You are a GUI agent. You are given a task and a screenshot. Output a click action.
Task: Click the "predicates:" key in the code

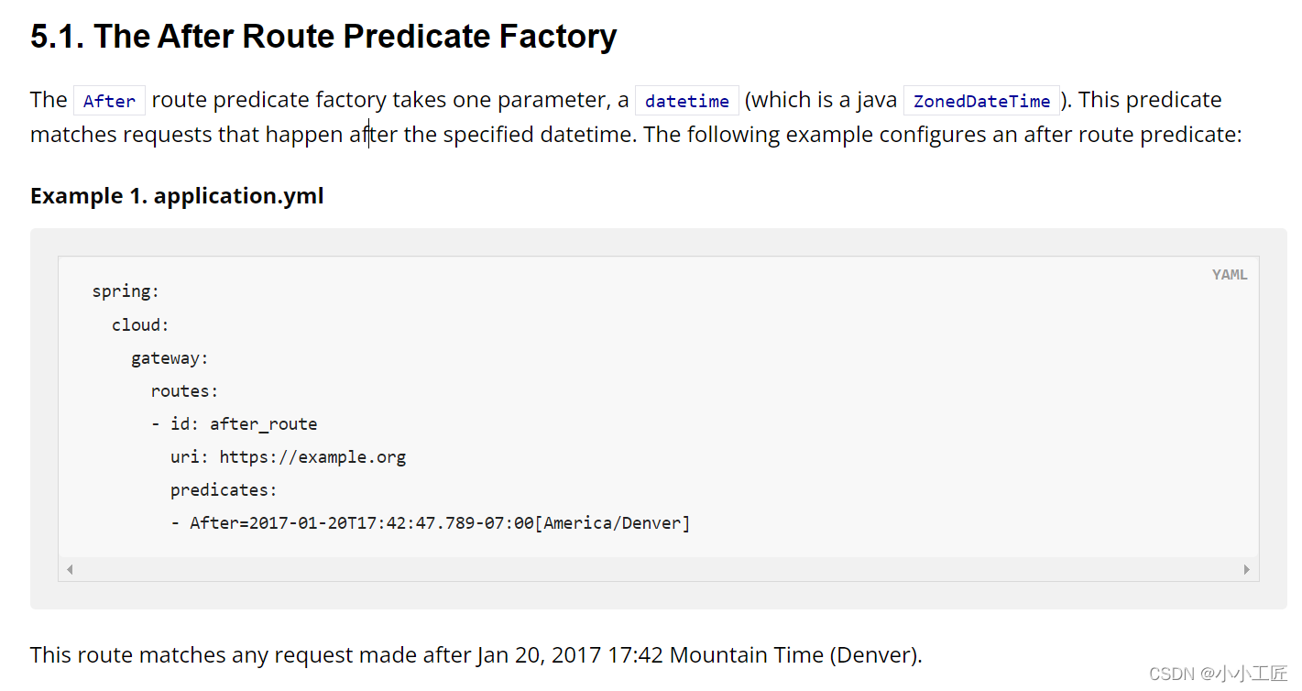coord(224,490)
